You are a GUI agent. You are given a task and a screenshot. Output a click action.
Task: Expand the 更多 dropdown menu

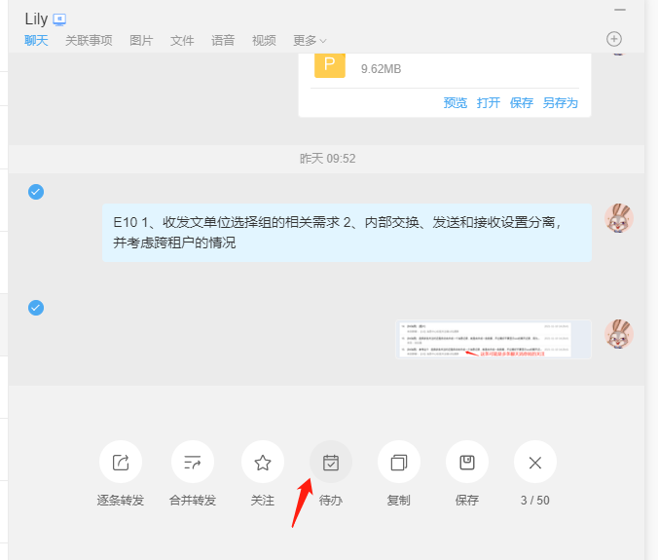tap(310, 41)
